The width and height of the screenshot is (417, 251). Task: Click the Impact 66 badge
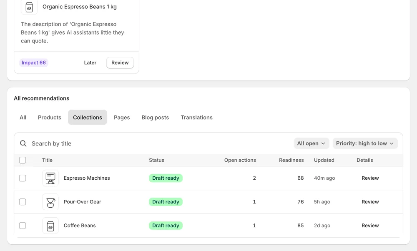[33, 63]
